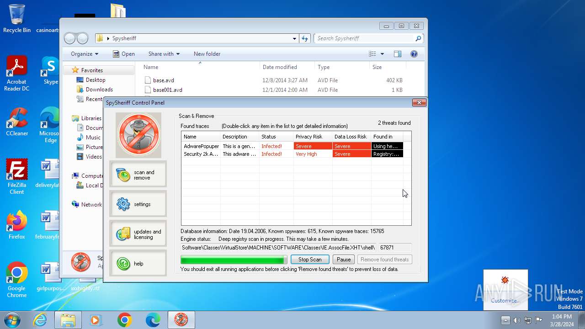Go back in Explorer

point(69,38)
